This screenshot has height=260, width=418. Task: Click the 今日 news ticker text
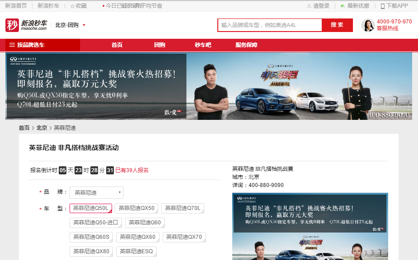(x=134, y=6)
